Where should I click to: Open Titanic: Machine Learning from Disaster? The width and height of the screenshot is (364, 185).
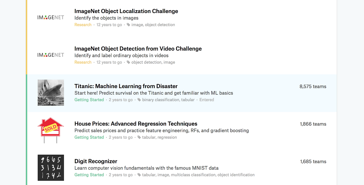(x=126, y=86)
